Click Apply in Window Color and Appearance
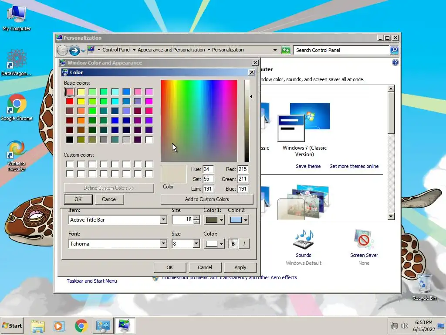Screen dimensions: 446x335 click(240, 267)
